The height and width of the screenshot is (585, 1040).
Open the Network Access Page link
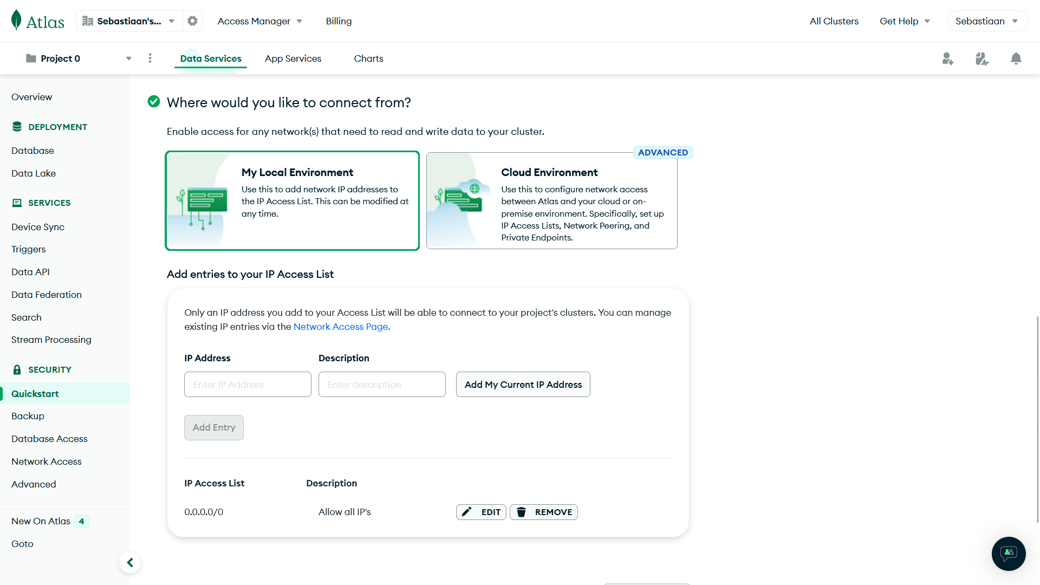coord(341,327)
